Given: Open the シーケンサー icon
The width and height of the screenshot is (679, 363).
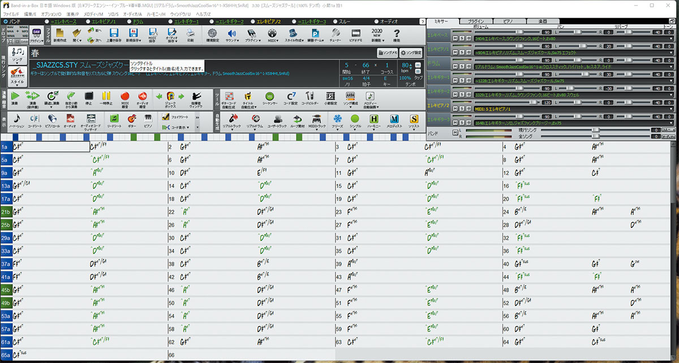Looking at the screenshot, I should coord(270,98).
